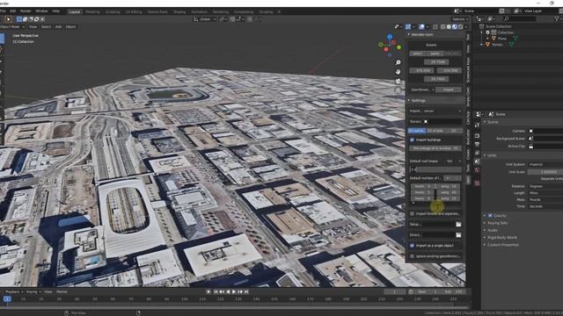Viewport: 563px width, 316px height.
Task: Open the viewport Object menu
Action: click(x=70, y=26)
